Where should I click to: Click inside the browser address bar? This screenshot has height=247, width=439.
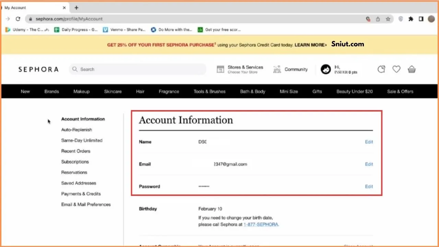[137, 19]
